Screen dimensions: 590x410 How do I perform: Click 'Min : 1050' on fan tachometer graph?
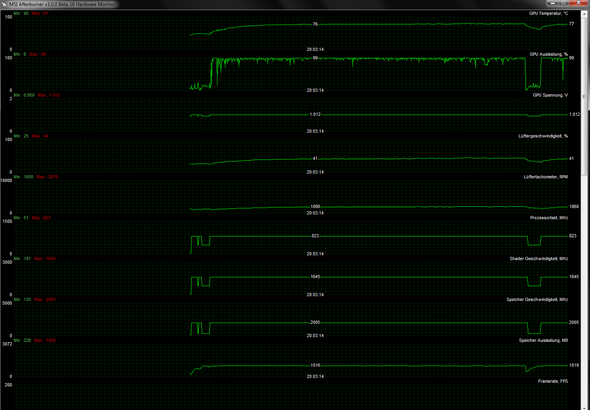pyautogui.click(x=23, y=177)
